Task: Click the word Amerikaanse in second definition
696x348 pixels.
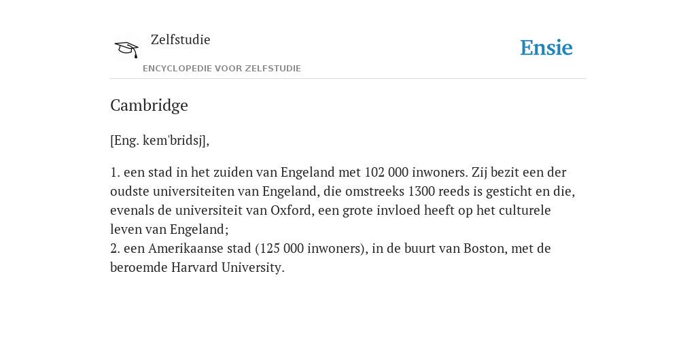Action: tap(186, 248)
